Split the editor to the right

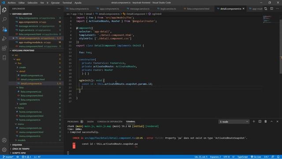271,9
